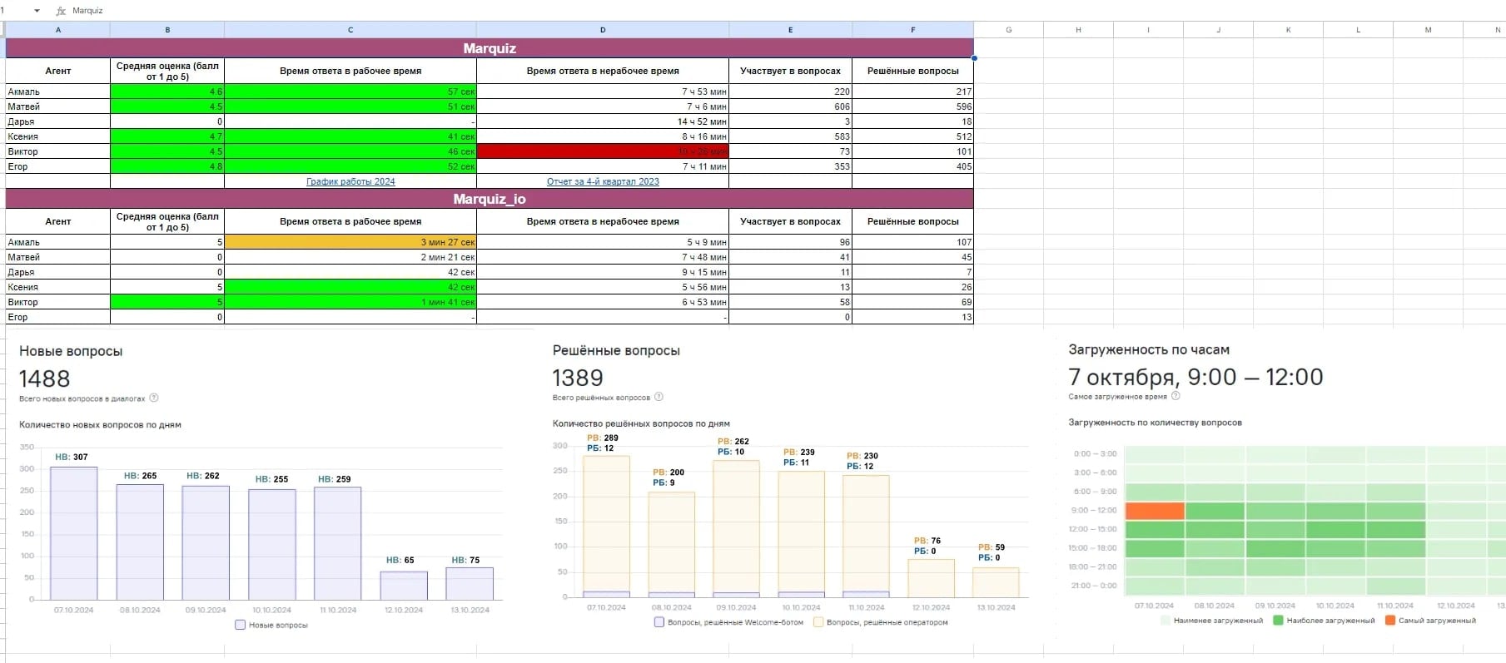This screenshot has width=1506, height=663.
Task: Open 'Отчет за 4-й квартал 2023' link
Action: tap(603, 181)
